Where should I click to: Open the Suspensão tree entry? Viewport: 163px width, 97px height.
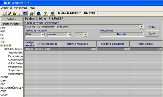pos(14,70)
